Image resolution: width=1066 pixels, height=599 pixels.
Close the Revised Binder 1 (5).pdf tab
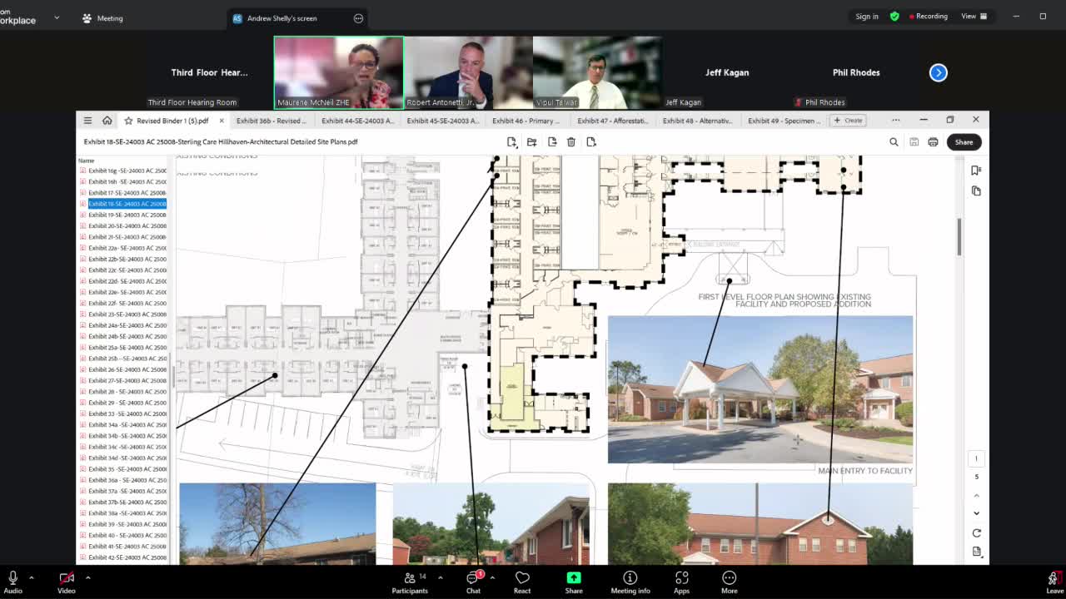(222, 121)
